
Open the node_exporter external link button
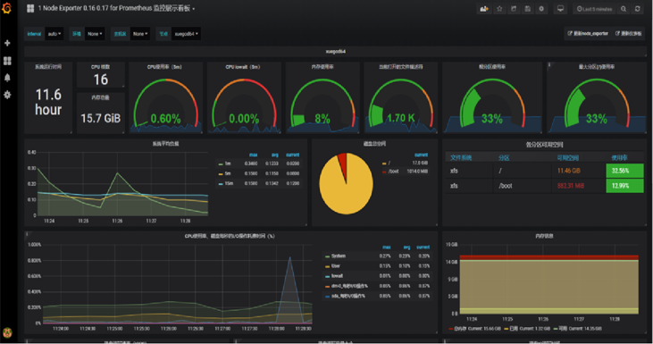coord(588,33)
